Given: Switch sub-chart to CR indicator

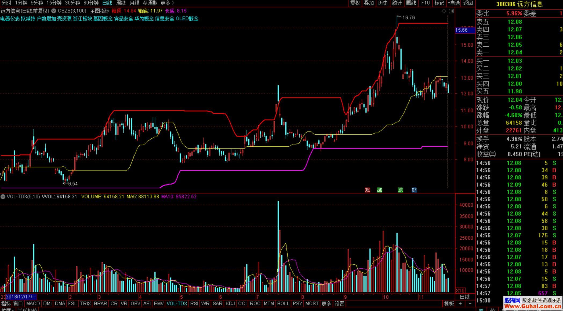Looking at the screenshot, I should [x=114, y=303].
